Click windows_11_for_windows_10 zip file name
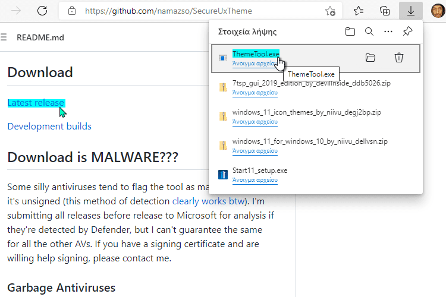 (x=310, y=141)
